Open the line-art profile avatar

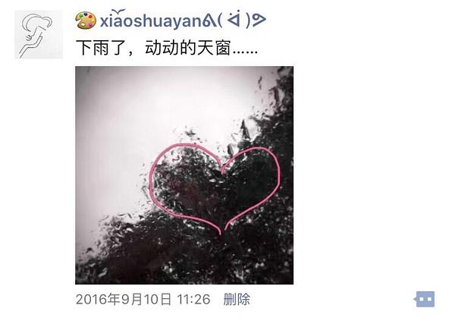coord(39,35)
